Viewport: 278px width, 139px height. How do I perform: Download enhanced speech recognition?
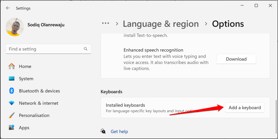pyautogui.click(x=236, y=59)
